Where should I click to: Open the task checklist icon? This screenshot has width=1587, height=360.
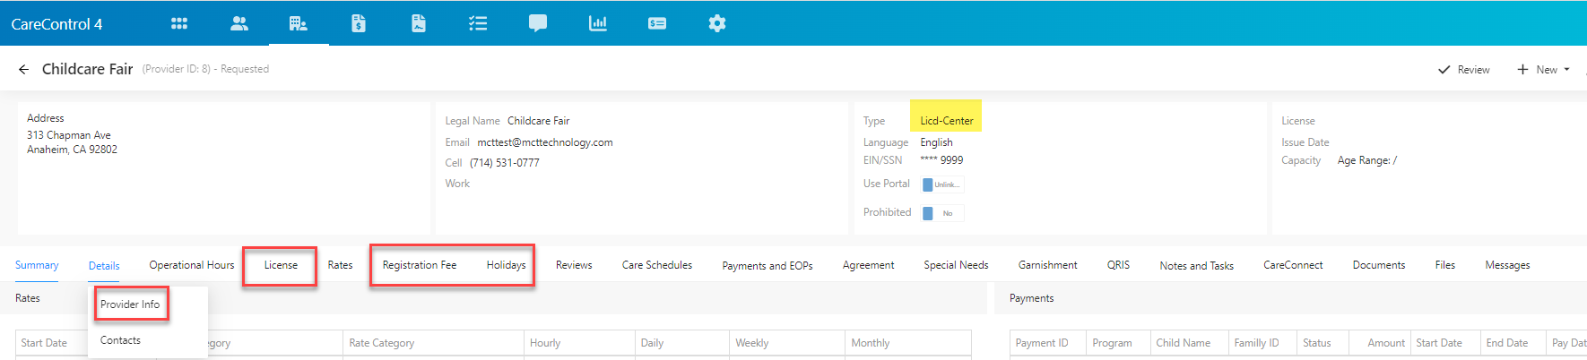click(x=478, y=23)
